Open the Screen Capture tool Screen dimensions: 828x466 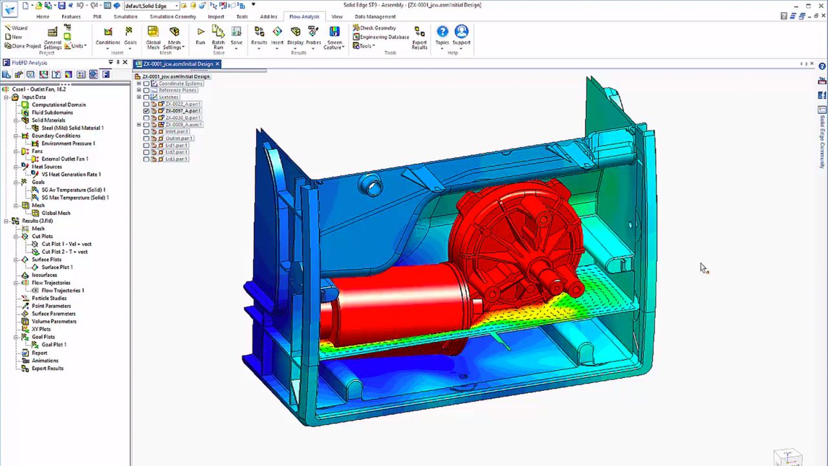334,38
